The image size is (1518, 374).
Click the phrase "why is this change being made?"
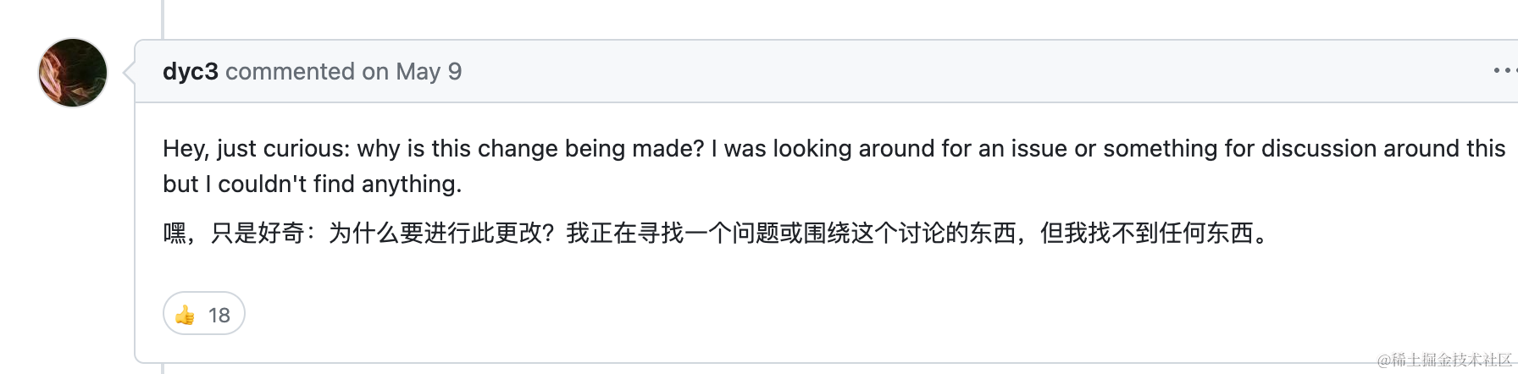pos(530,149)
